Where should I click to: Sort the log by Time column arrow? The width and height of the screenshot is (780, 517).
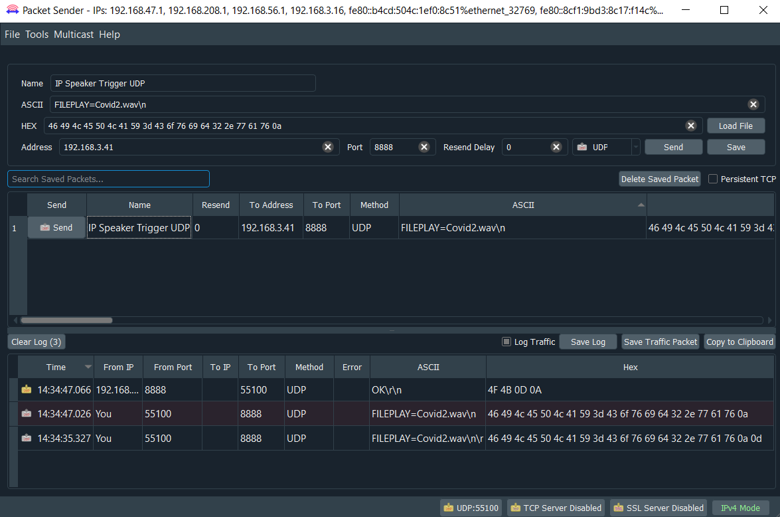coord(88,367)
